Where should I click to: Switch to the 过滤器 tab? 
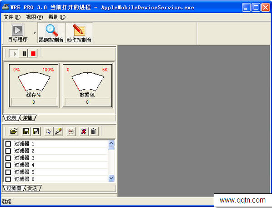click(x=14, y=188)
